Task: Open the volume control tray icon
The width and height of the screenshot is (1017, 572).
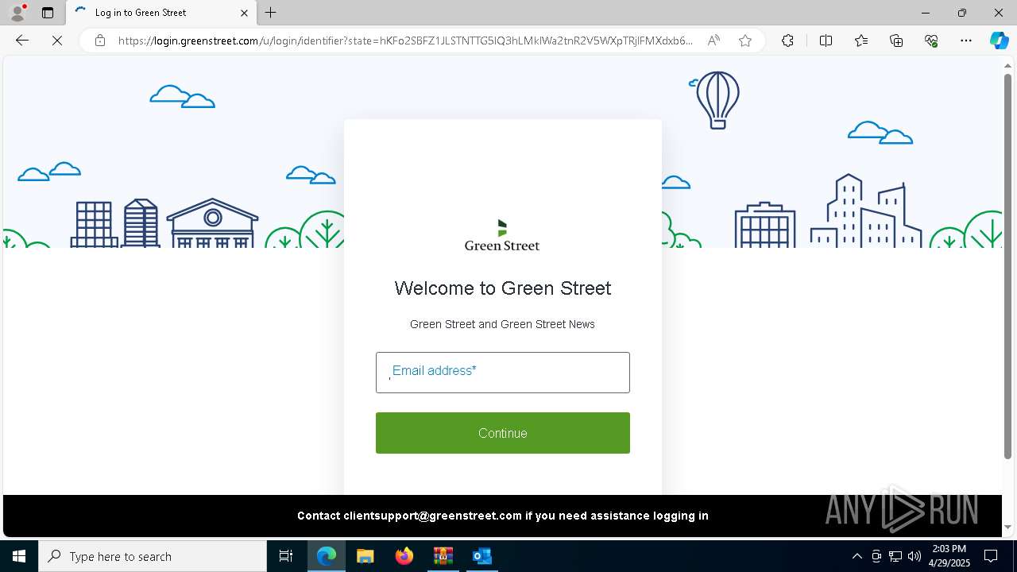Action: point(915,556)
